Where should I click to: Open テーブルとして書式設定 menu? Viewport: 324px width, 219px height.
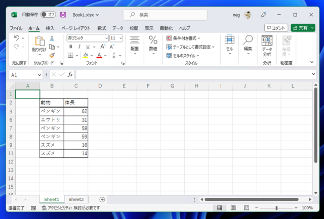tap(190, 47)
